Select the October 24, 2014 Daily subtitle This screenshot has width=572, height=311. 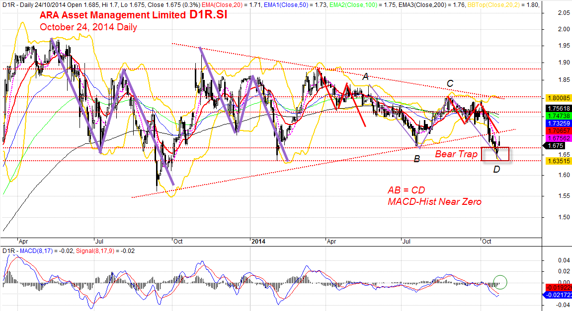[88, 27]
